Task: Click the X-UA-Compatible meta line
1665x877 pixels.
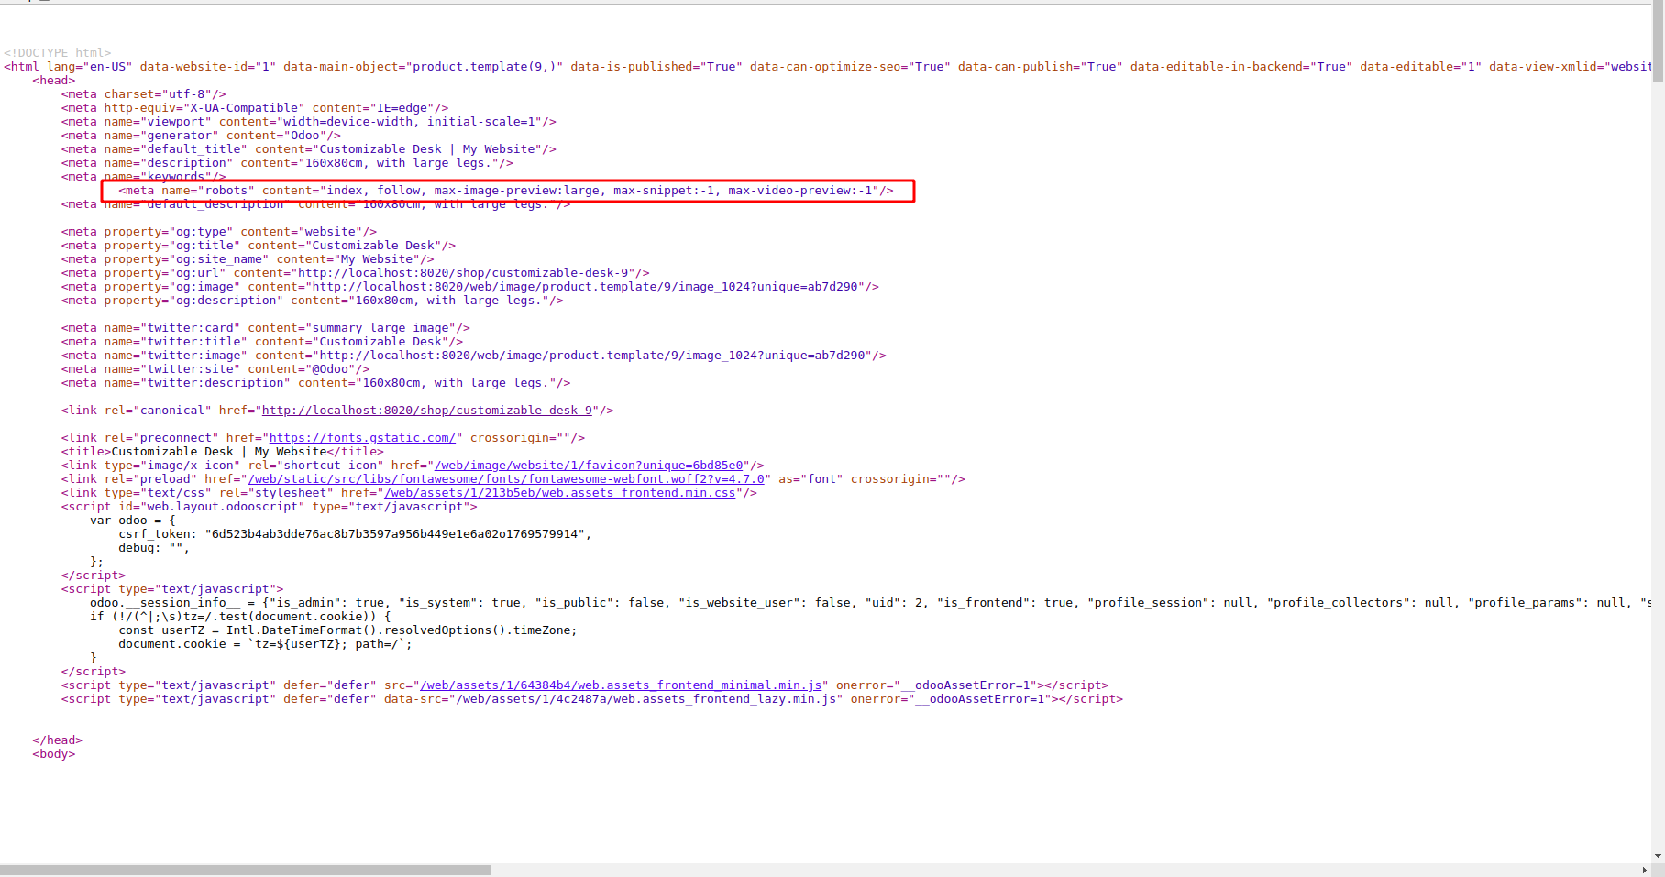Action: pyautogui.click(x=255, y=108)
